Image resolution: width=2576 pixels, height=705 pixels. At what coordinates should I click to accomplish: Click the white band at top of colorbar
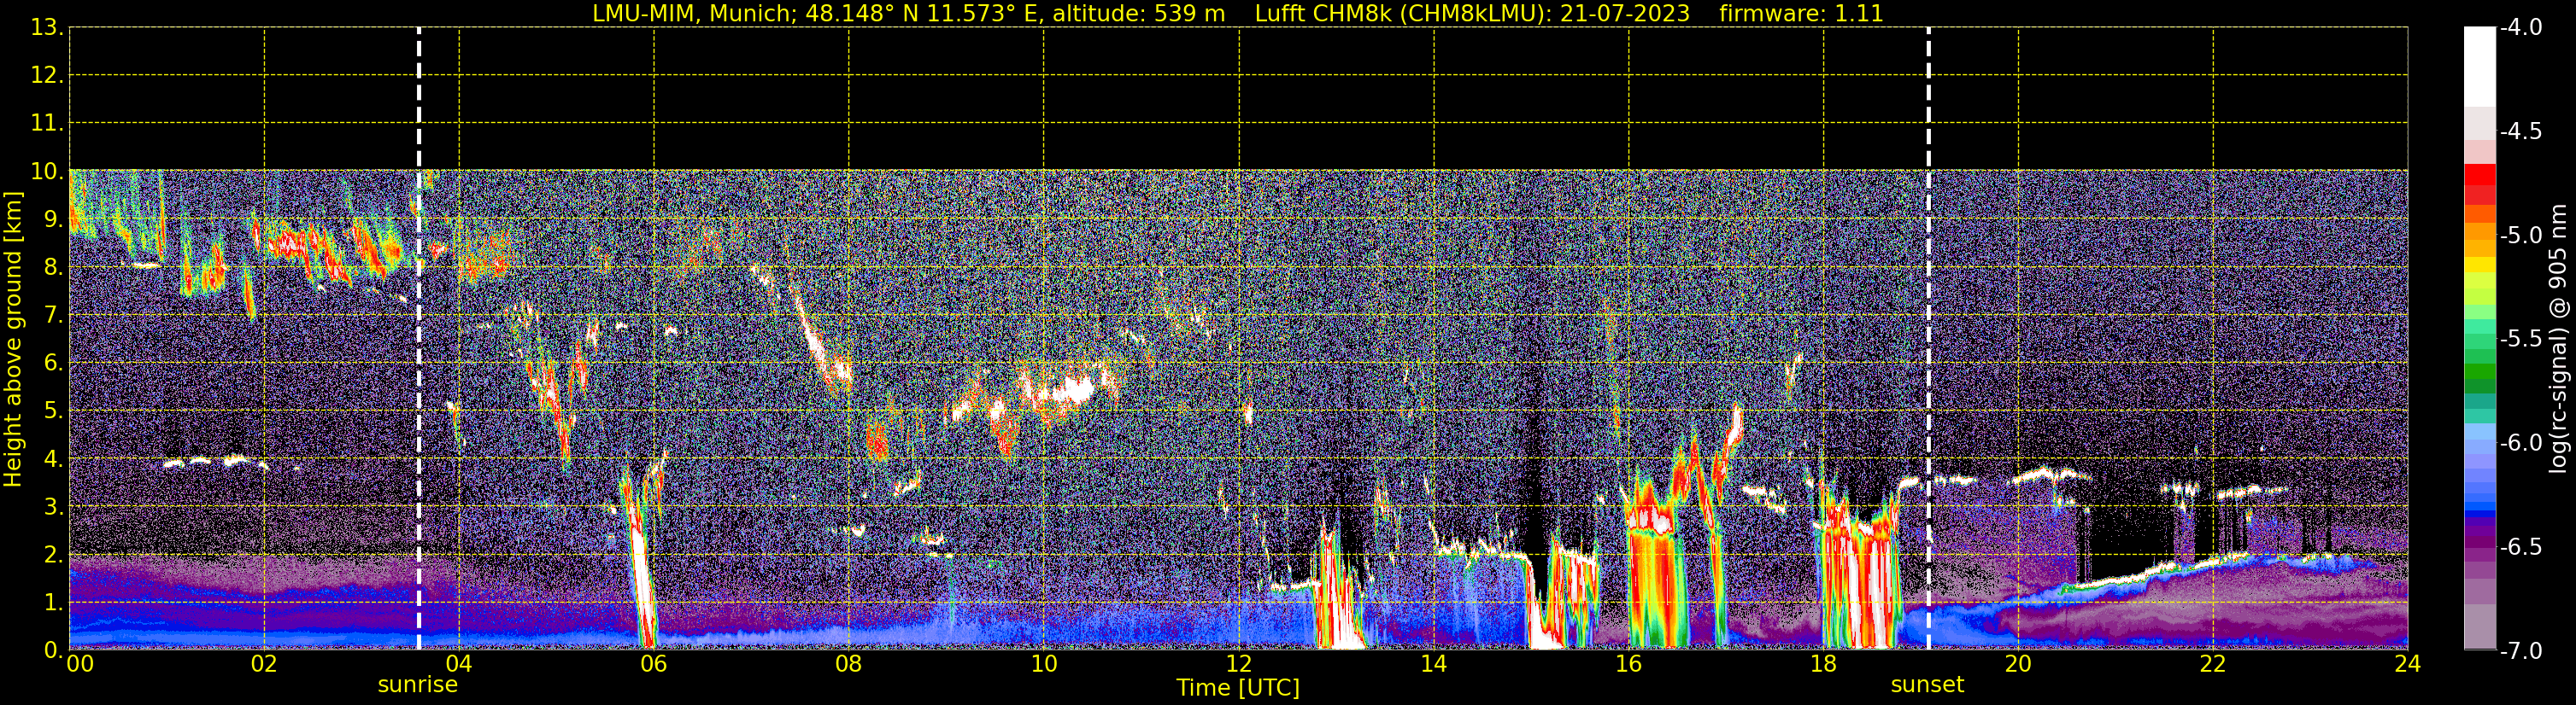point(2479,67)
